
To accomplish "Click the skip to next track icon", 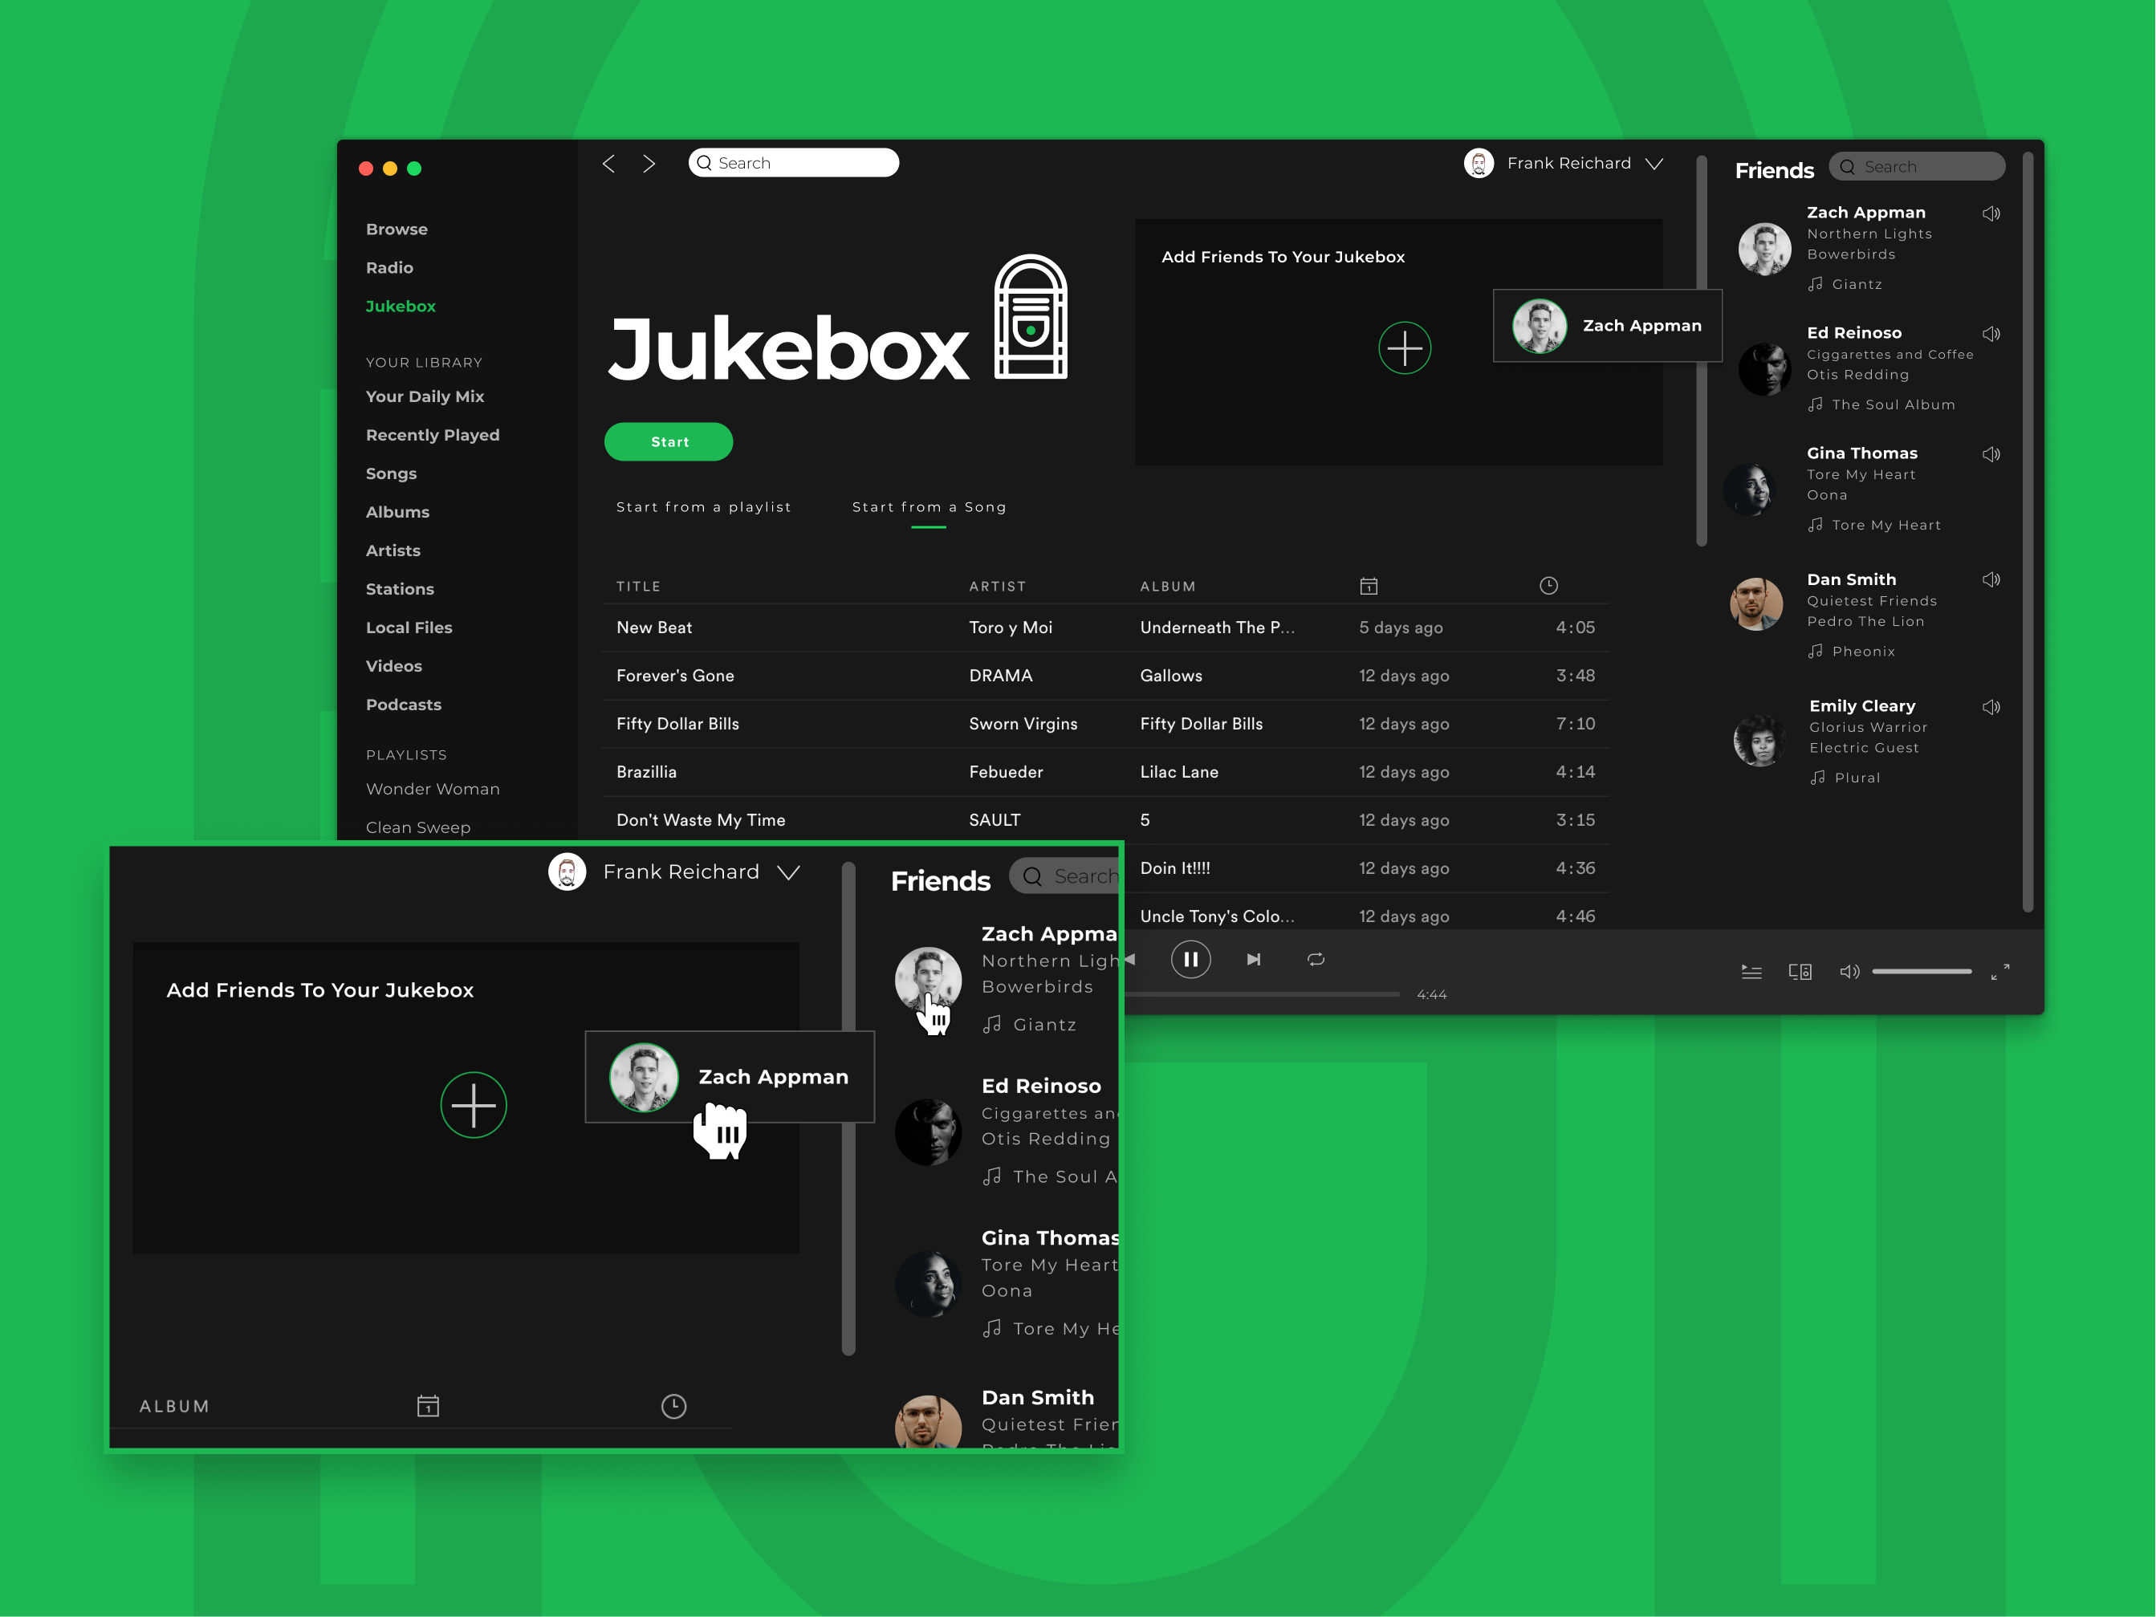I will (1255, 959).
